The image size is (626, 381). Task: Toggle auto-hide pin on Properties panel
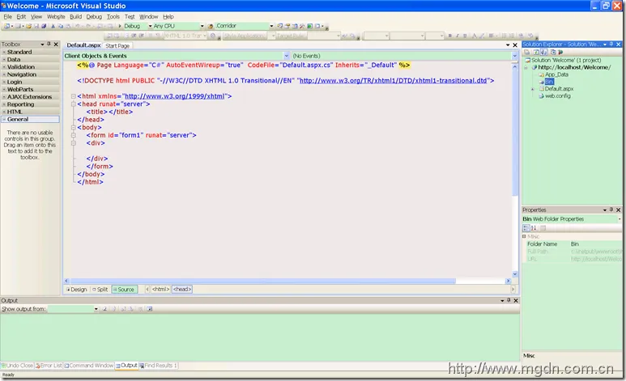coord(611,210)
